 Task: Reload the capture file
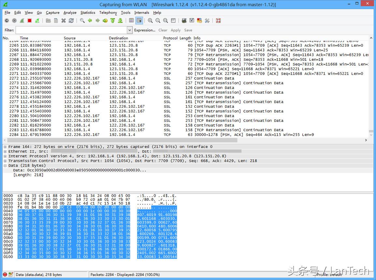71,21
